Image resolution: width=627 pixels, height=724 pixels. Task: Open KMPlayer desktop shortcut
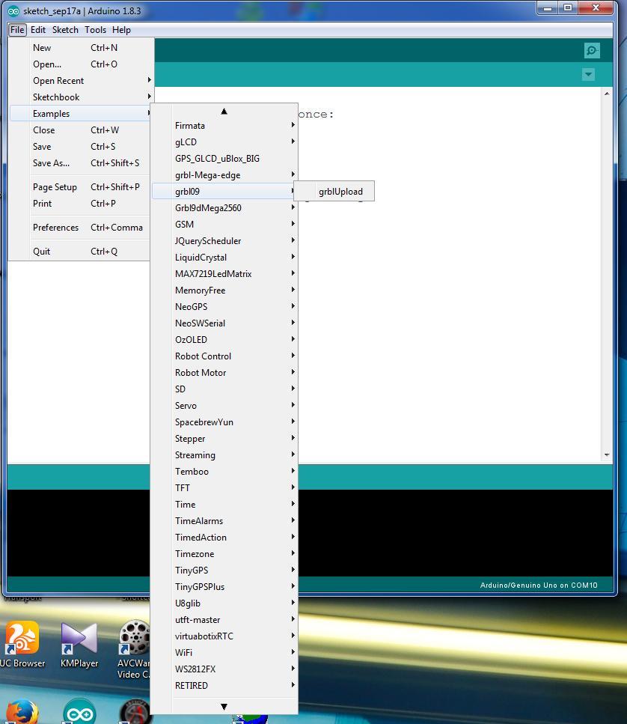(79, 645)
